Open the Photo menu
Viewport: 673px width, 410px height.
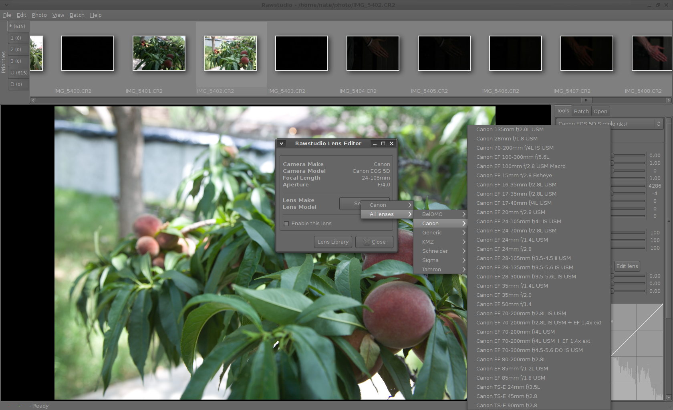39,15
